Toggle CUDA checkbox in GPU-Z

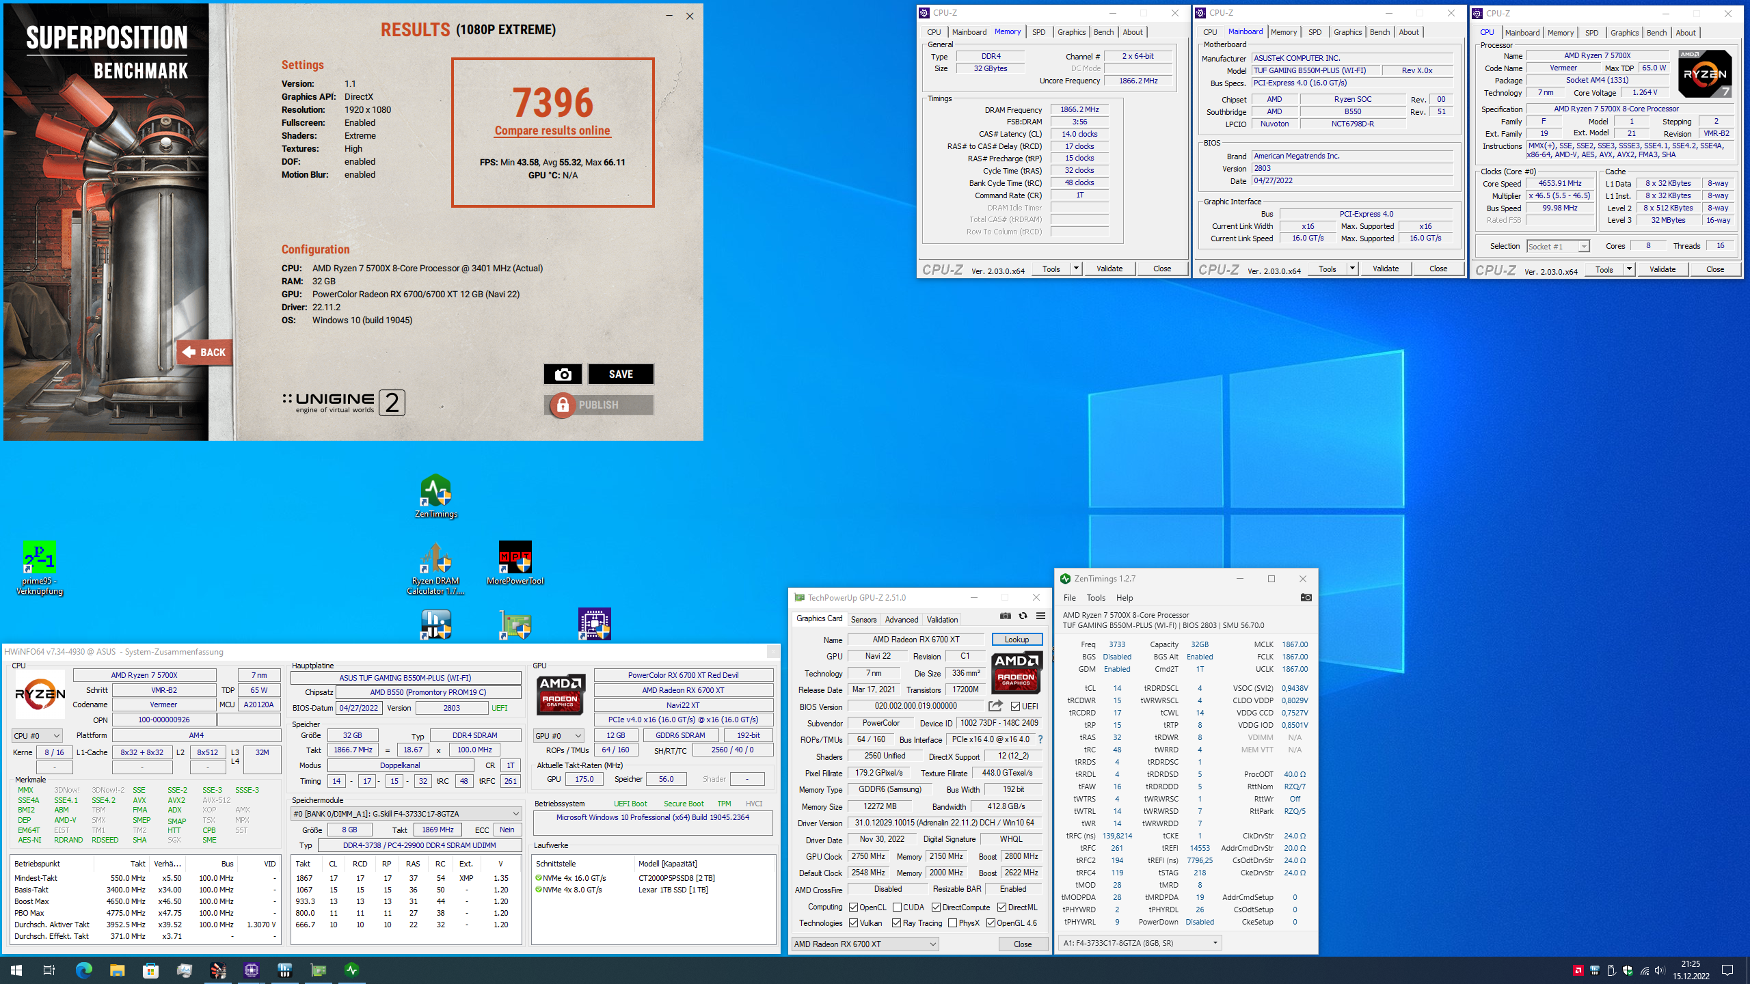(897, 907)
